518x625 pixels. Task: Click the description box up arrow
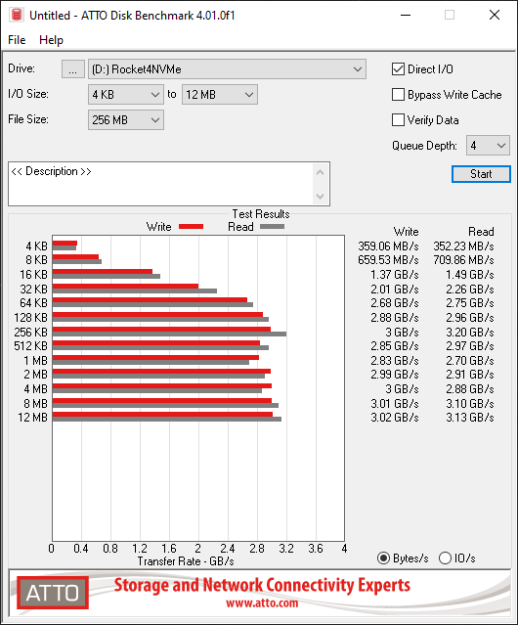coord(320,172)
